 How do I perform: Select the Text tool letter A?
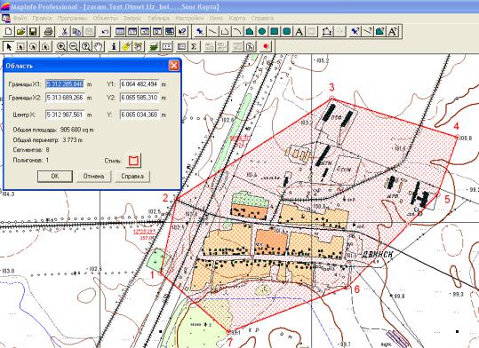(x=299, y=31)
